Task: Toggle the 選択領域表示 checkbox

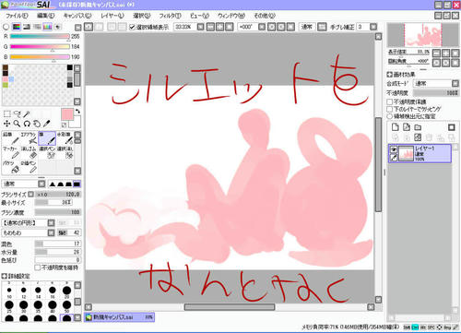Action: pos(132,27)
